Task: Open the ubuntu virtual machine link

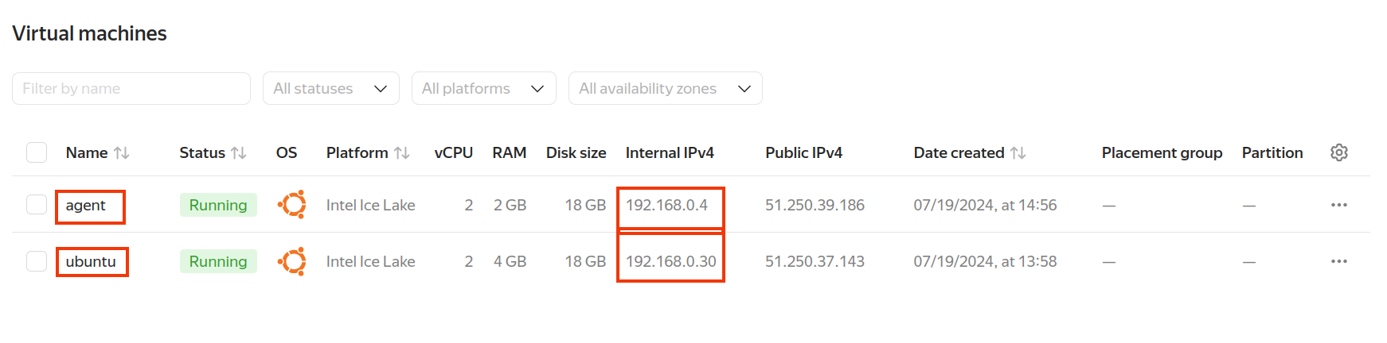Action: pyautogui.click(x=91, y=261)
